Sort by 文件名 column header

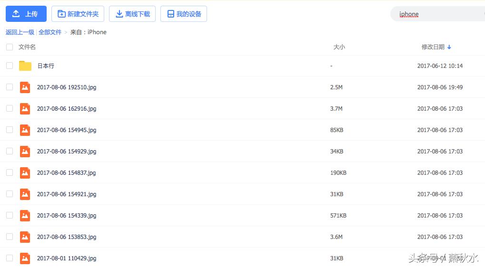[27, 47]
